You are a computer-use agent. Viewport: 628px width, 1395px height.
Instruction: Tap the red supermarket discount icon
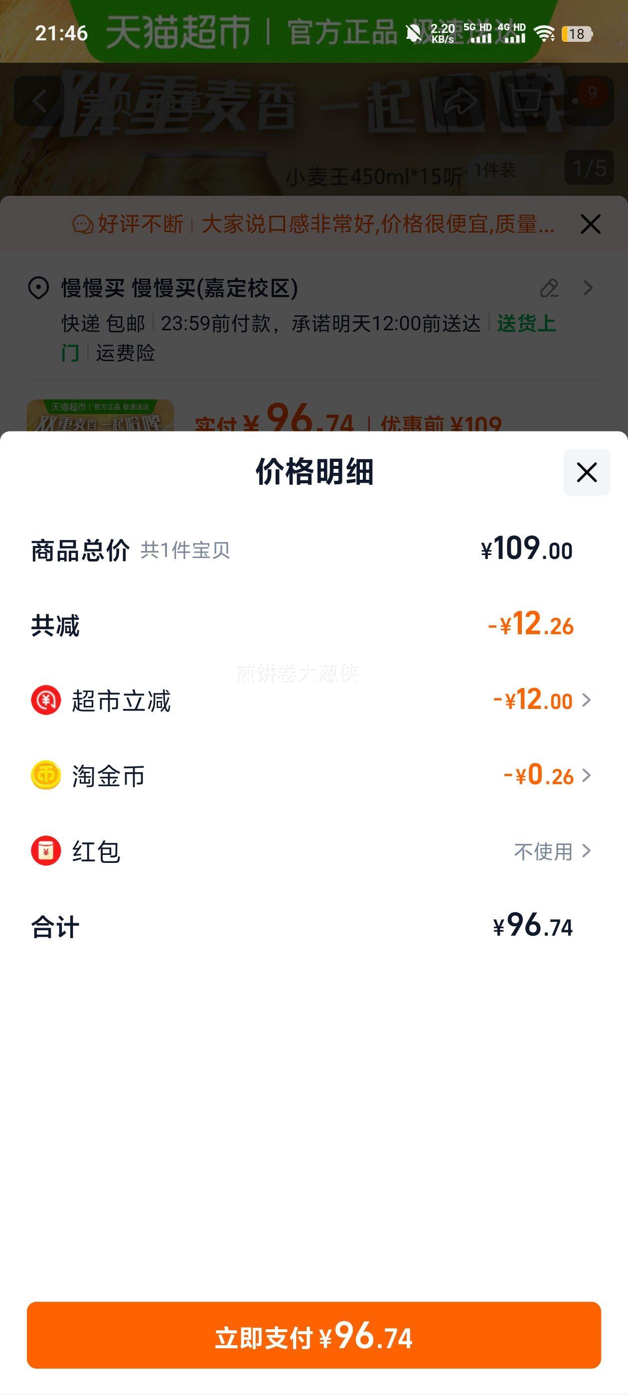click(x=46, y=700)
